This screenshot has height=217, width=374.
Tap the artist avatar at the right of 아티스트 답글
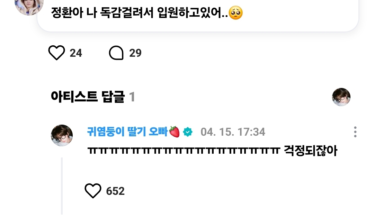(341, 97)
